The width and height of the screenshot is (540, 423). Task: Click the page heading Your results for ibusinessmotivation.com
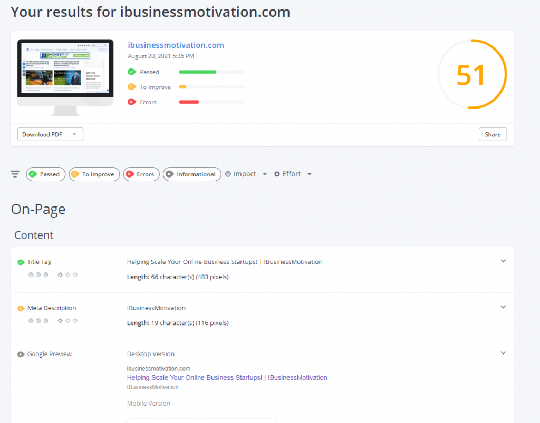click(x=150, y=12)
